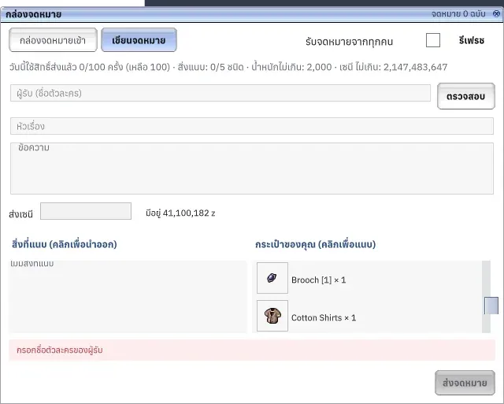The height and width of the screenshot is (404, 504).
Task: Open the เขียนจดหมาย tab
Action: pyautogui.click(x=139, y=40)
